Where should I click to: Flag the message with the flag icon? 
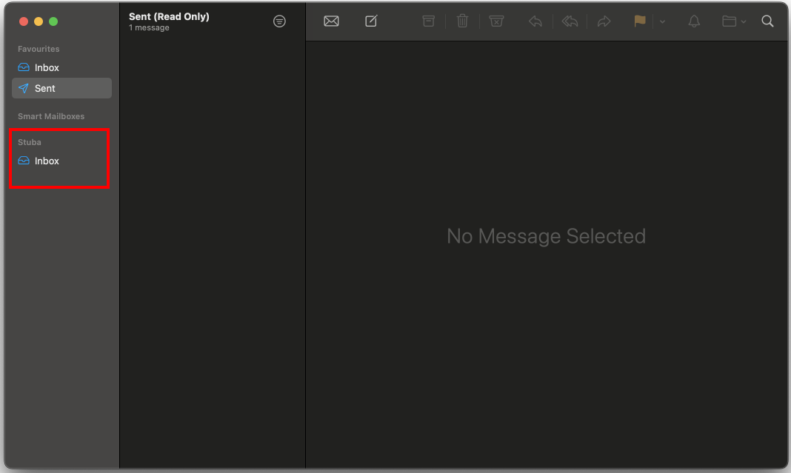click(x=640, y=21)
